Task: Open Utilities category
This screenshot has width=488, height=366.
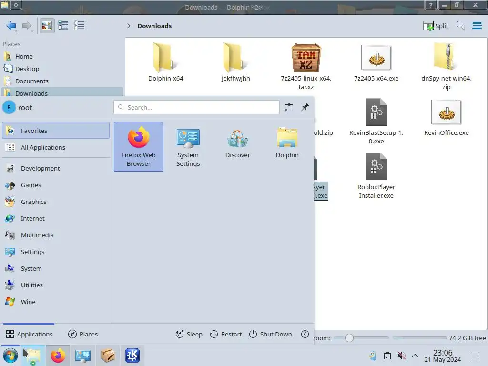Action: point(56,285)
